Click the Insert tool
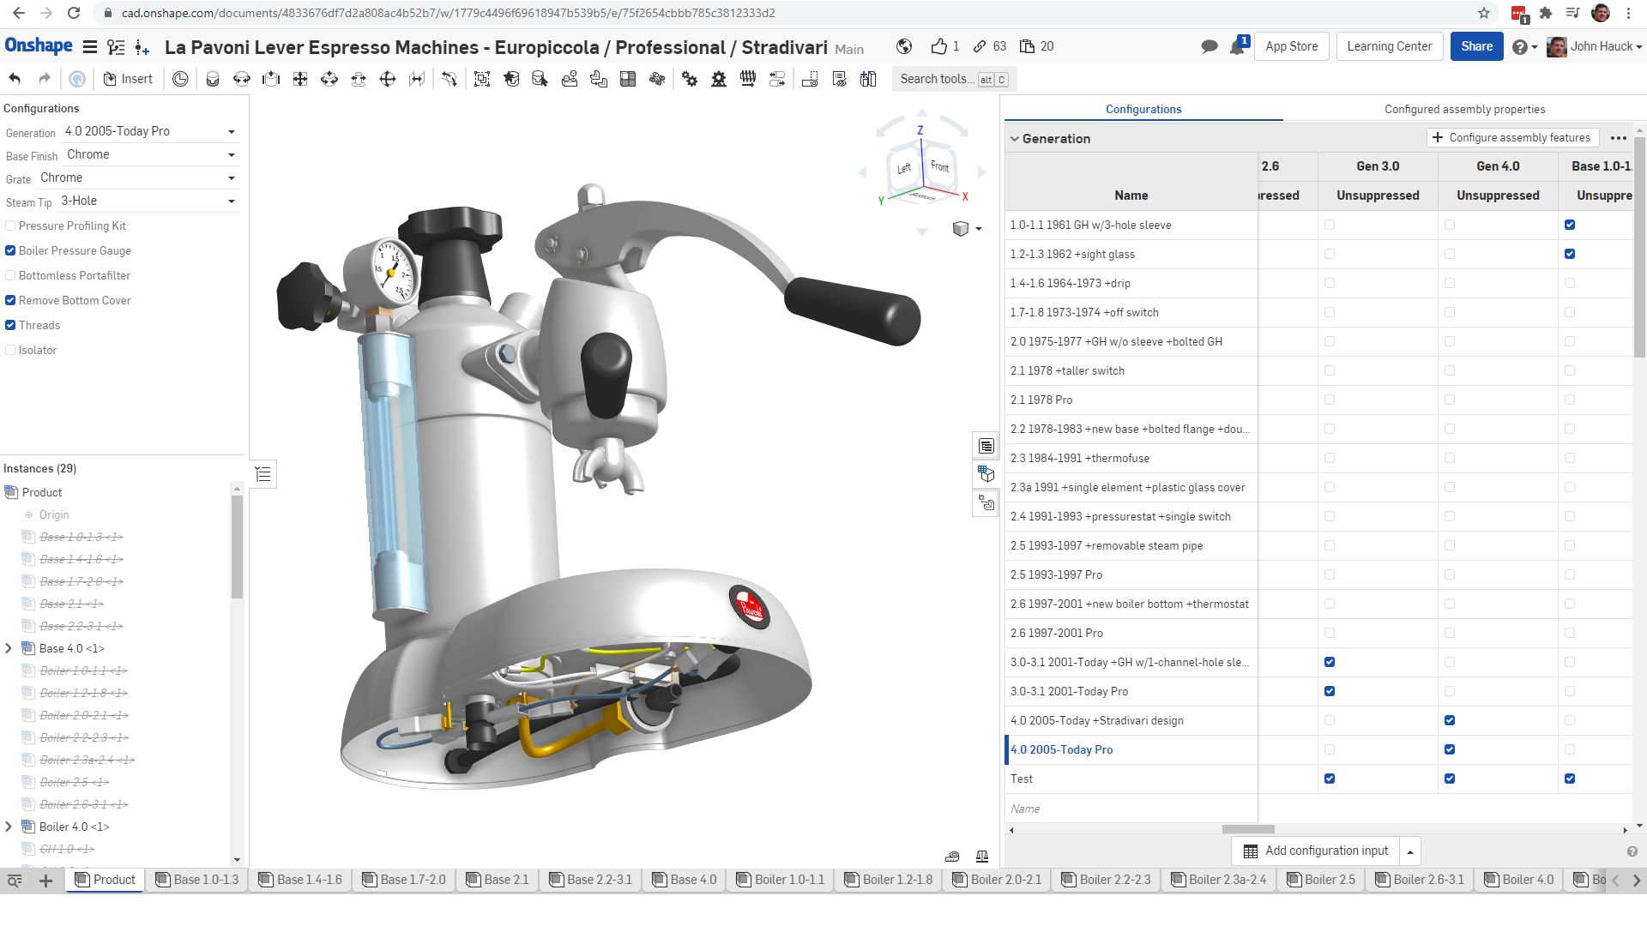The width and height of the screenshot is (1647, 926). click(128, 79)
